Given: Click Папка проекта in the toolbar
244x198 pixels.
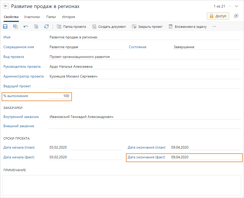Looking at the screenshot, I should click(x=71, y=27).
